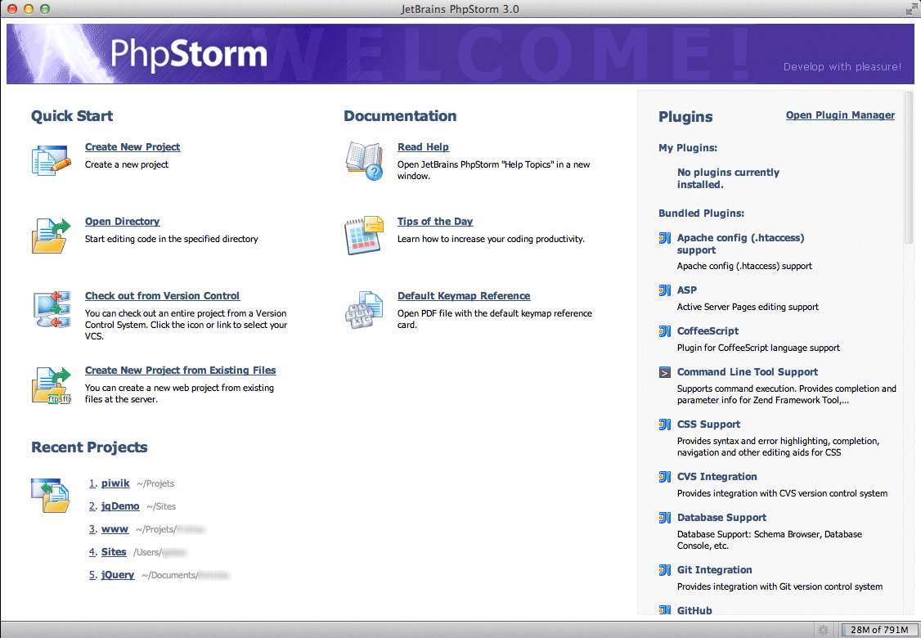
Task: Click the Plugins panel vertical scrollbar
Action: pyautogui.click(x=909, y=168)
